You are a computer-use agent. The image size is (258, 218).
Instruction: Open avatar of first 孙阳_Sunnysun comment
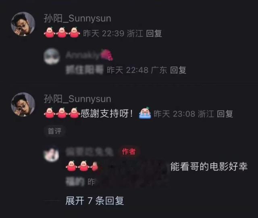pos(23,24)
